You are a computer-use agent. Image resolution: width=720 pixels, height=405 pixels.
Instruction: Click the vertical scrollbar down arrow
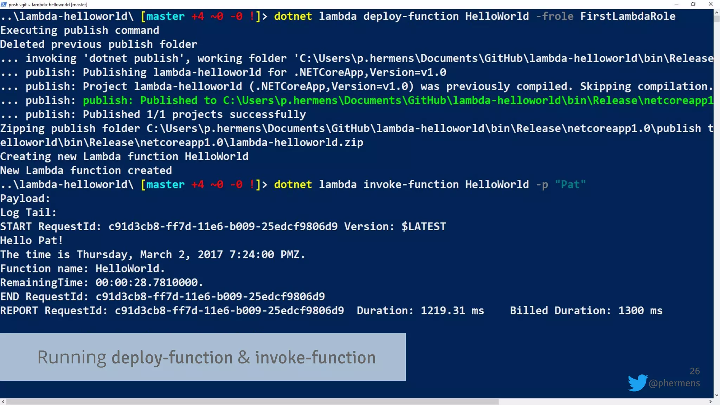(716, 395)
